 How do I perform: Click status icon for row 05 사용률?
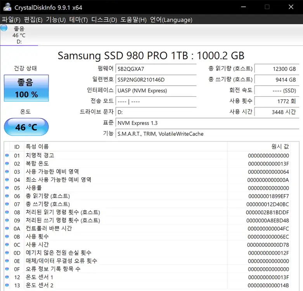pyautogui.click(x=7, y=188)
